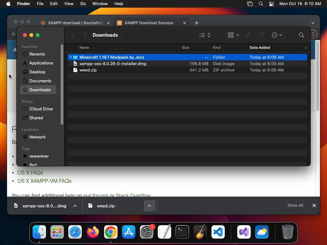Go back in Finder navigation

[73, 35]
